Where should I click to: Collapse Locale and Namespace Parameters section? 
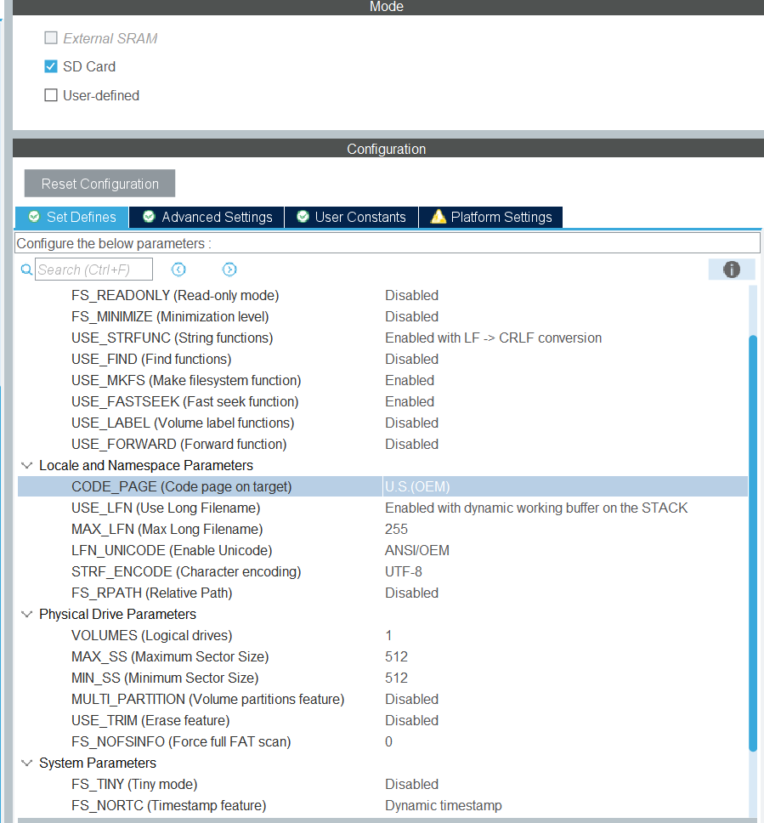point(26,466)
